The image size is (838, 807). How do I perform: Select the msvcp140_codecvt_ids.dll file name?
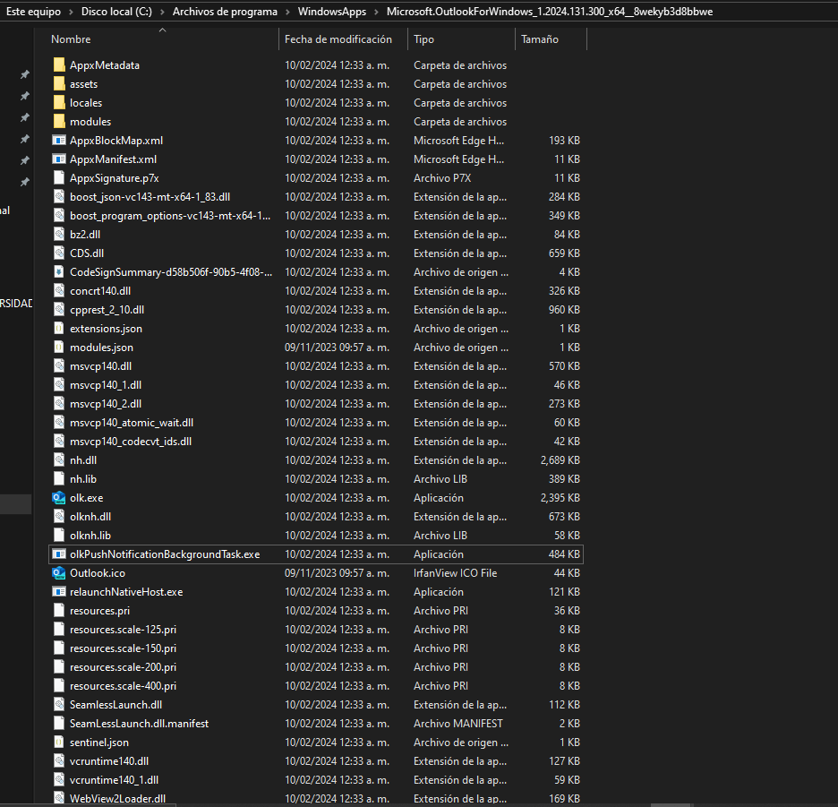131,442
